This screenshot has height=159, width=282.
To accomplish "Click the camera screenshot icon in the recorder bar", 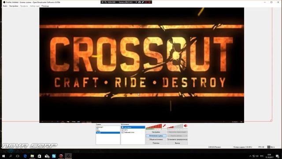I will (139, 2).
